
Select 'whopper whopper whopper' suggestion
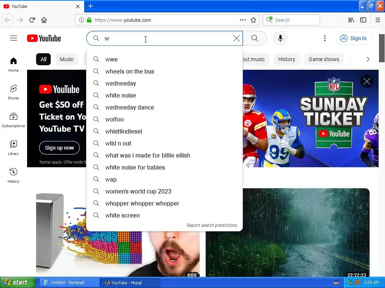[x=165, y=203]
